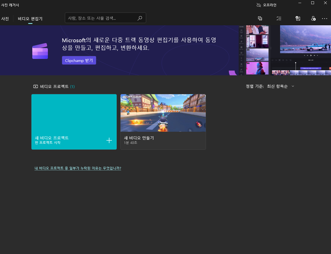Click the select checklist icon
331x254 pixels.
click(279, 18)
